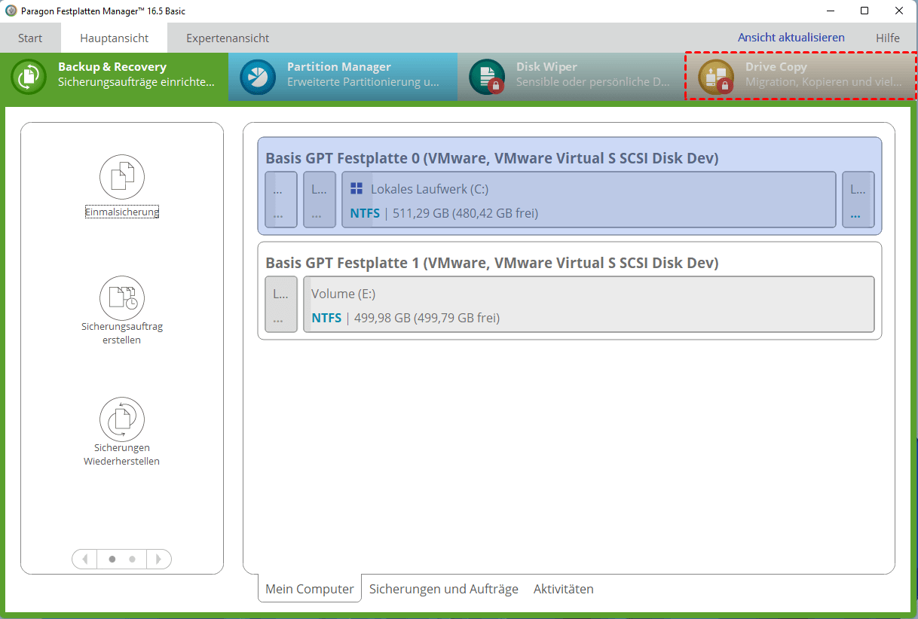Click the Sicherungen Wiederherstellen icon
918x619 pixels.
122,419
